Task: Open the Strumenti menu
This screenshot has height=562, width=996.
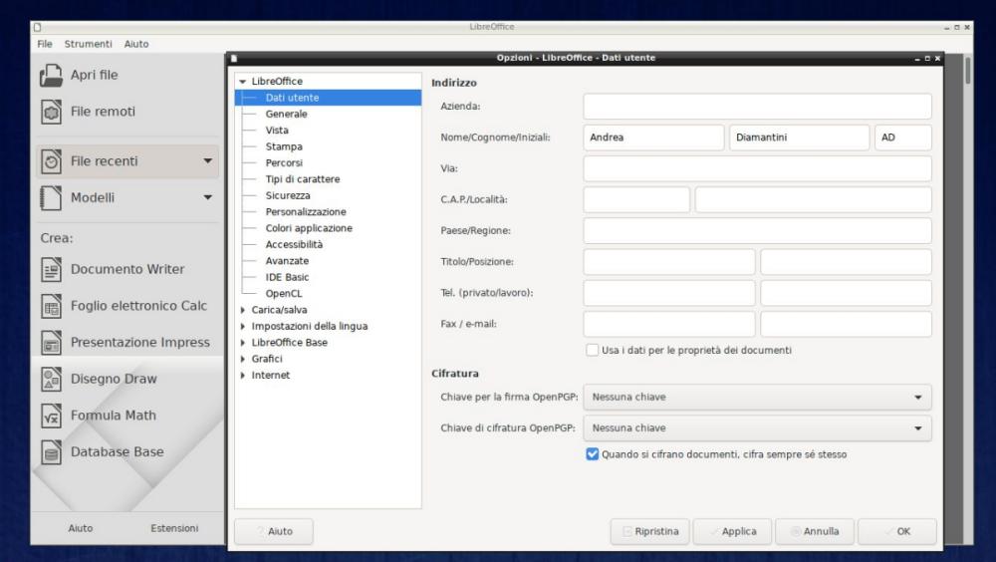Action: 90,45
